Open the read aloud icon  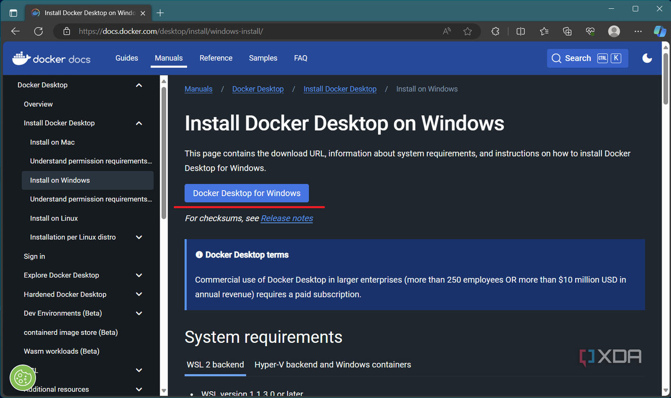[x=447, y=31]
